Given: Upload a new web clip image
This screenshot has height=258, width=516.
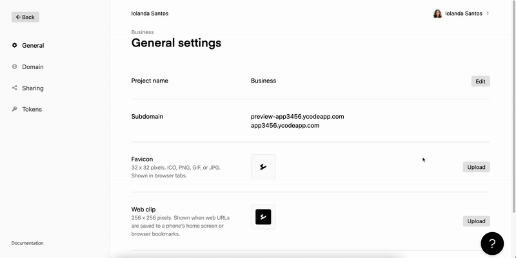Looking at the screenshot, I should click(476, 221).
